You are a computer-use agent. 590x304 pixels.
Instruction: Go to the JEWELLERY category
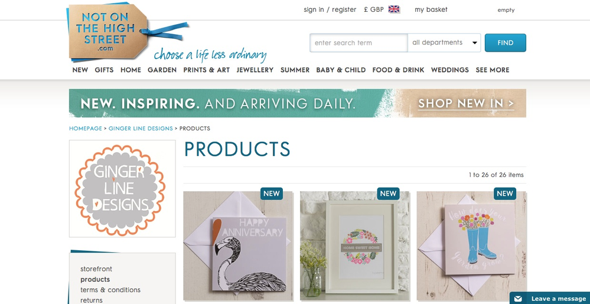(x=255, y=70)
